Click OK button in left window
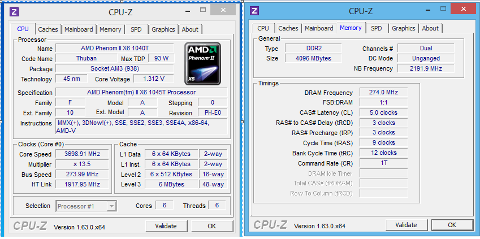This screenshot has height=239, width=480. (212, 226)
